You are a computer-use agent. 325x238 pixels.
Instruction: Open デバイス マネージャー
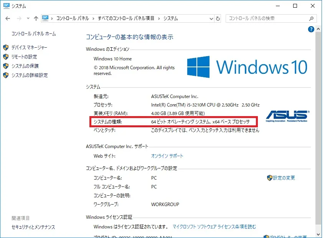point(29,48)
